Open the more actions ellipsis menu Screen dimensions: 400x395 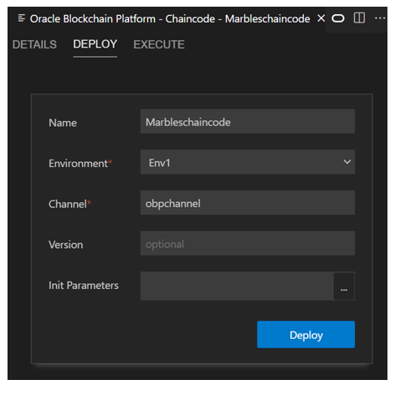(380, 18)
